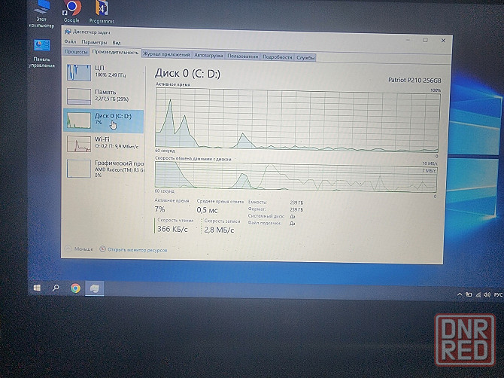This screenshot has height=378, width=504.
Task: Select the CPU (ЦП) performance graph thumbnail
Action: click(x=78, y=73)
